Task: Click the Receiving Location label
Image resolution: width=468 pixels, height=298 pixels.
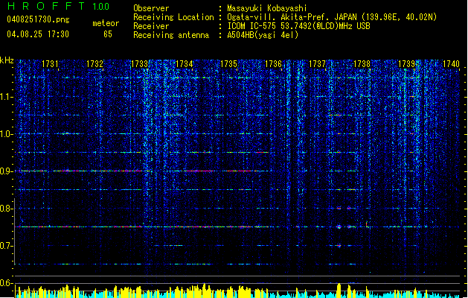Action: pyautogui.click(x=173, y=17)
